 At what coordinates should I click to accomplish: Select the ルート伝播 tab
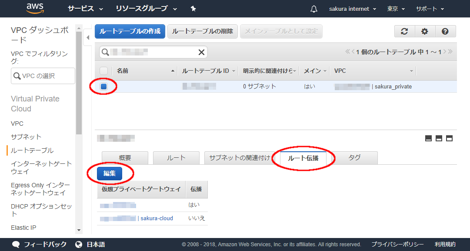tap(303, 158)
